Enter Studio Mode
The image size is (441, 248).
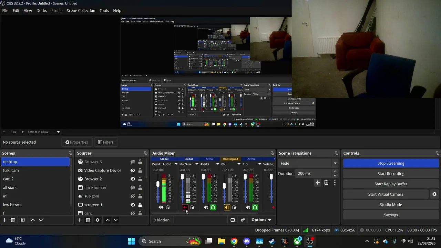click(391, 205)
